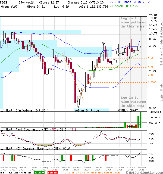Click the circle marker at chart low
The width and height of the screenshot is (163, 174).
(x=77, y=107)
